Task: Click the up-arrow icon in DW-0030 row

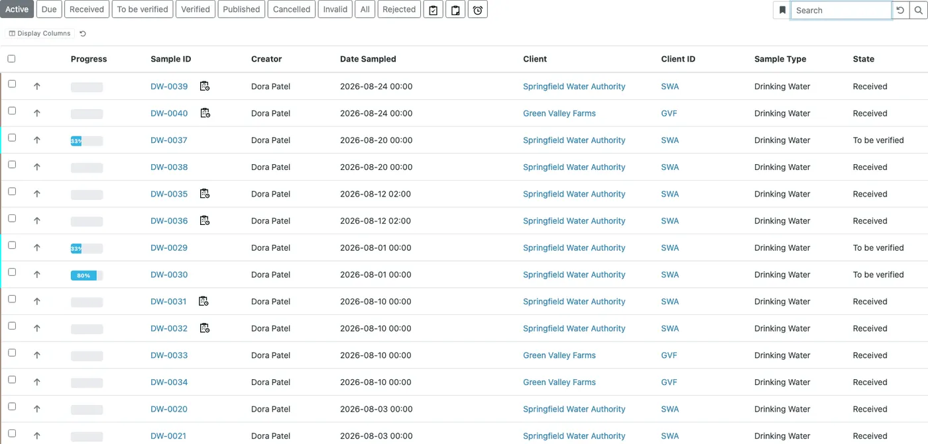Action: (37, 275)
